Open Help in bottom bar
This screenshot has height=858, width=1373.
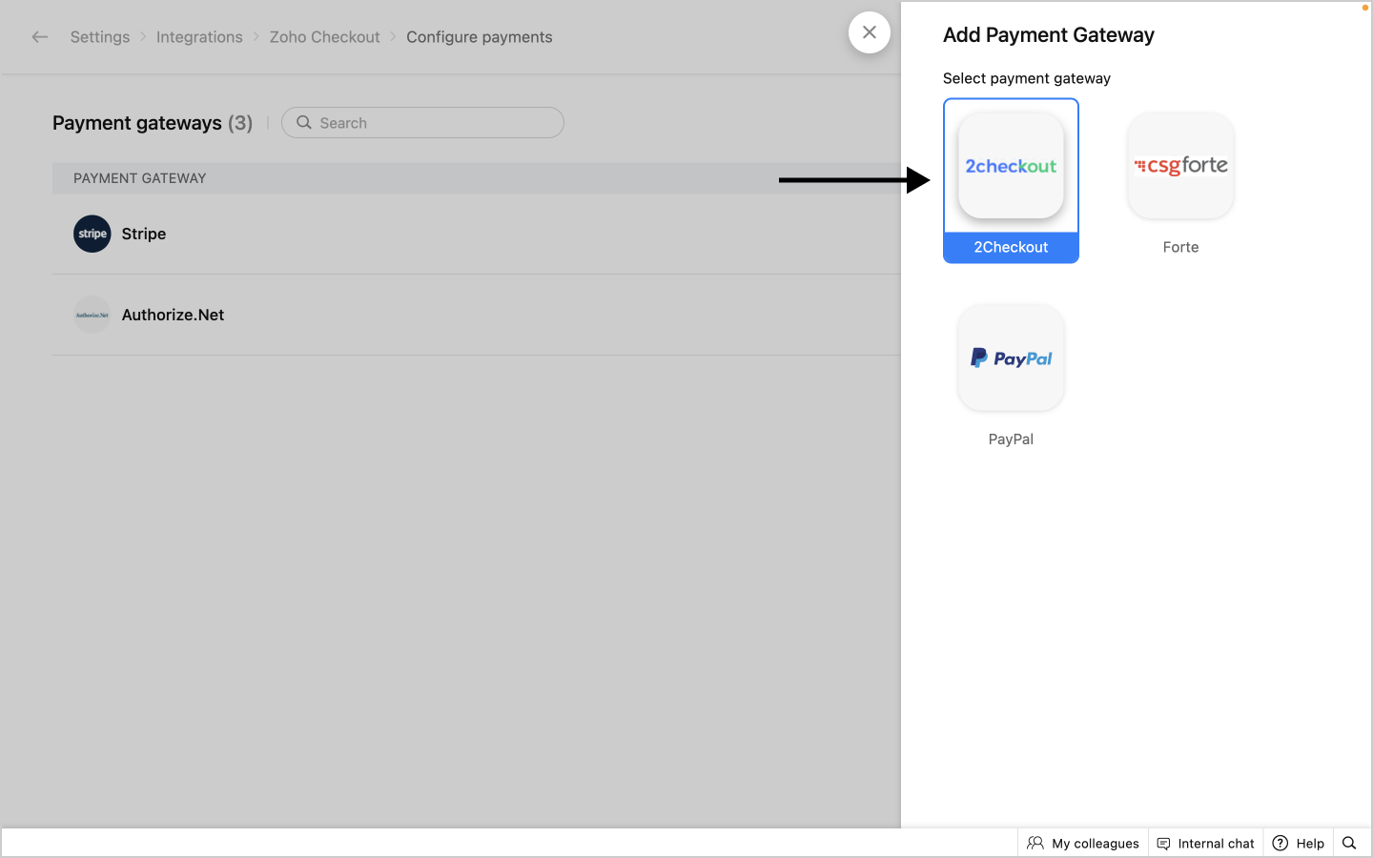tap(1299, 844)
